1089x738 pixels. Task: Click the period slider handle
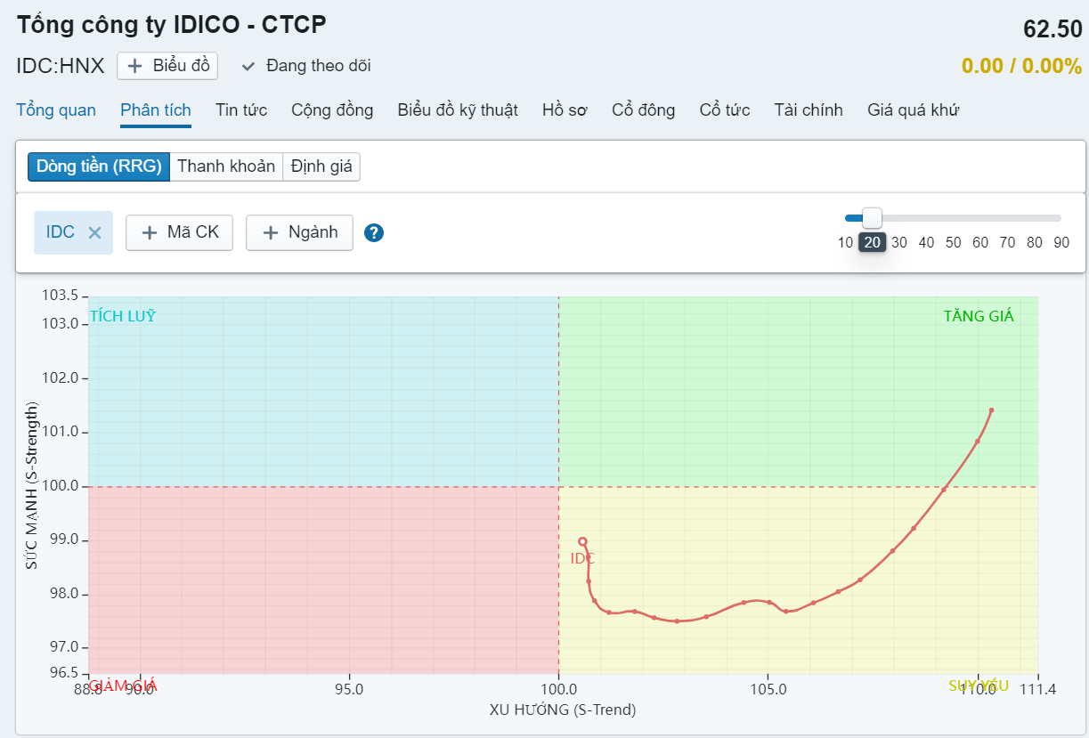873,217
